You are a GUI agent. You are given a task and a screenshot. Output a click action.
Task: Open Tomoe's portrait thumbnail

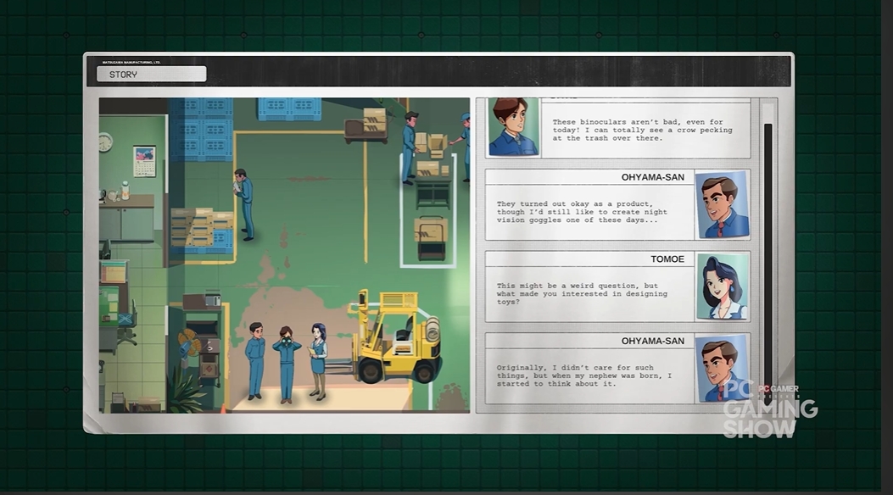pos(722,286)
